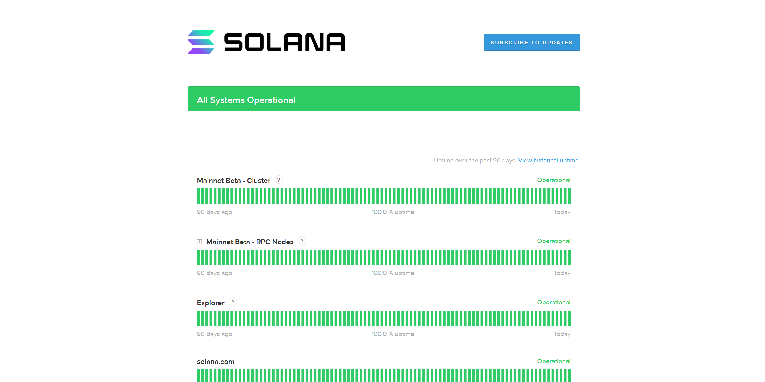The image size is (765, 382).
Task: Open the View historical uptime link
Action: point(549,160)
